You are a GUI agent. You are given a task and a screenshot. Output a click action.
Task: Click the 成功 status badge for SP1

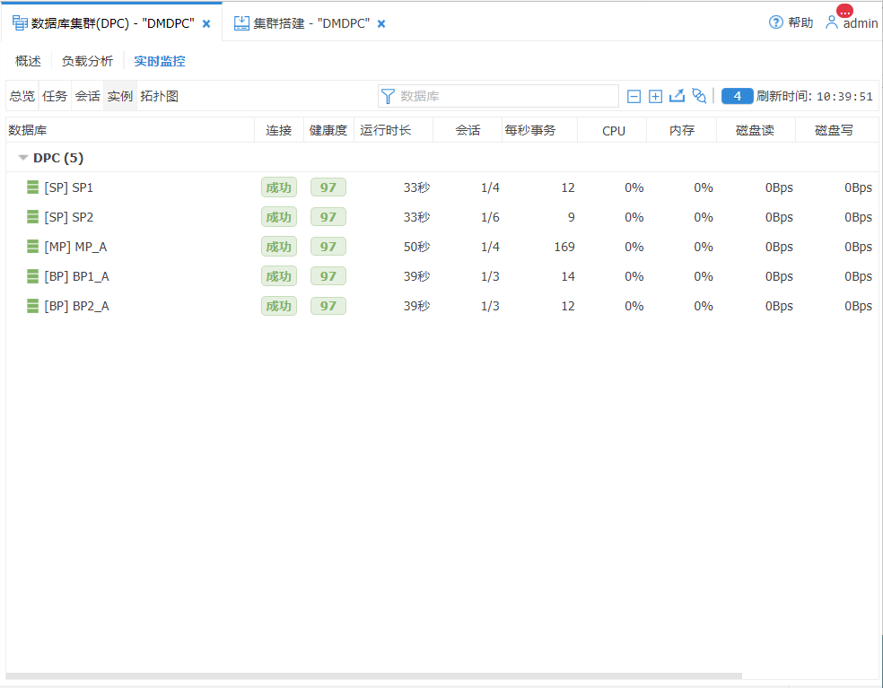click(278, 187)
